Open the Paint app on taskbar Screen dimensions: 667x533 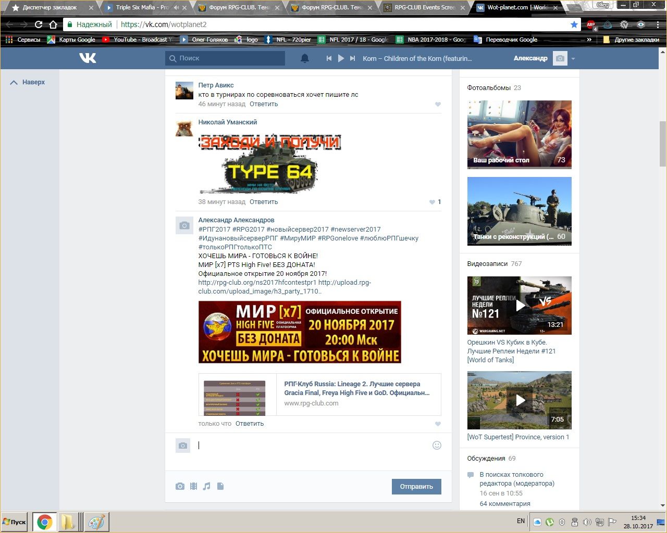click(x=96, y=522)
